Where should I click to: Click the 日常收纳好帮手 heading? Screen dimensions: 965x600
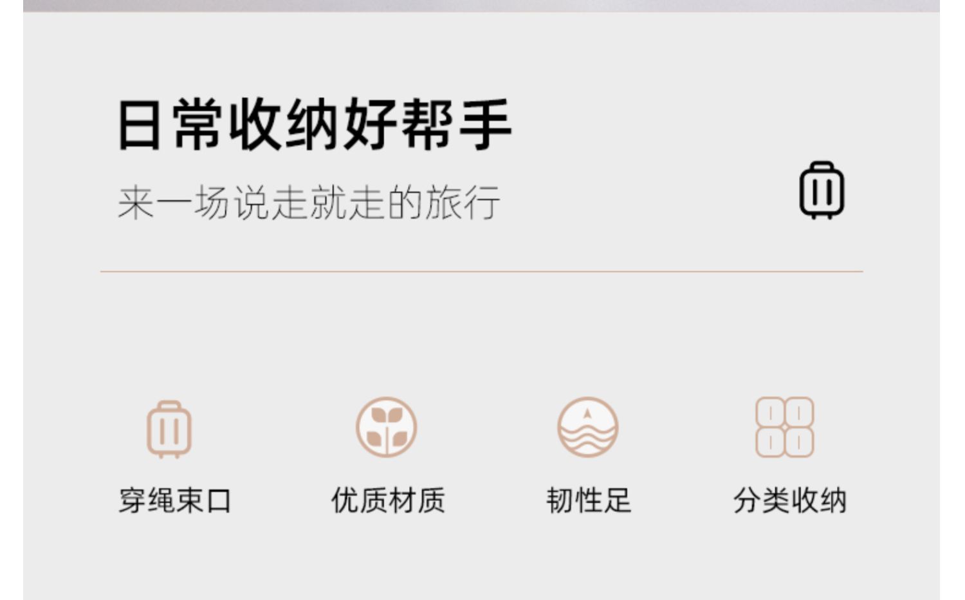[315, 125]
